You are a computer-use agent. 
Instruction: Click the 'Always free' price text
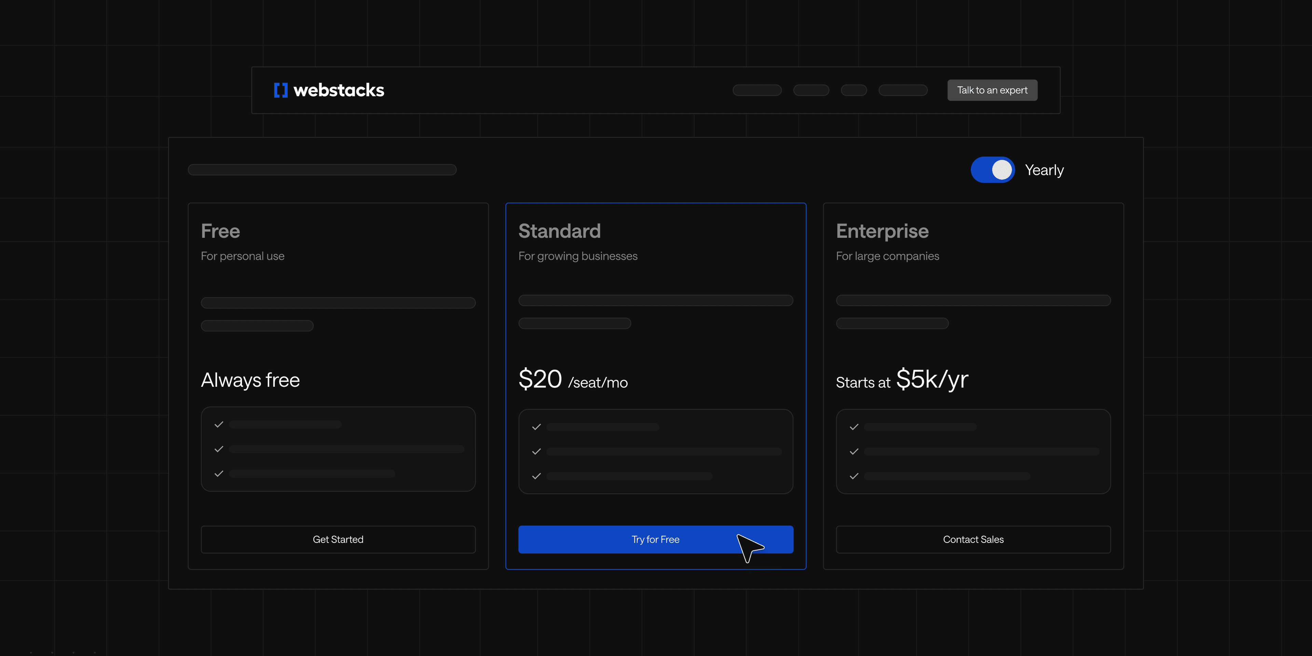pyautogui.click(x=250, y=381)
